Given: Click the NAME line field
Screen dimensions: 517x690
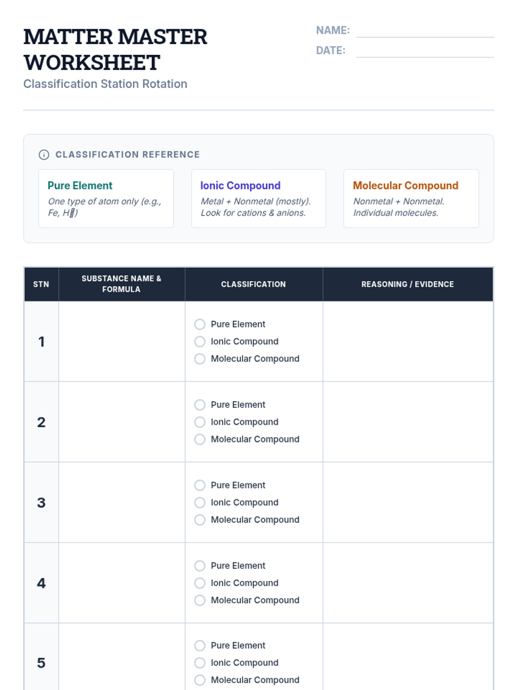Looking at the screenshot, I should [x=425, y=31].
